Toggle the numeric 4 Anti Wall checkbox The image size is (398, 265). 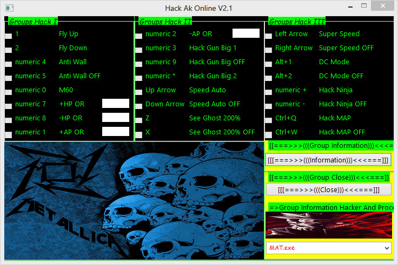coord(8,64)
